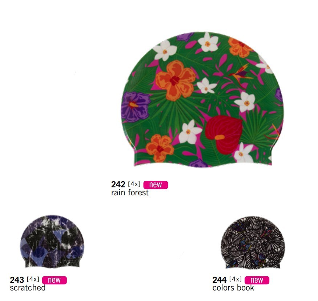The width and height of the screenshot is (318, 301).
Task: Click the largest orange hibiscus flower
Action: coord(176,80)
